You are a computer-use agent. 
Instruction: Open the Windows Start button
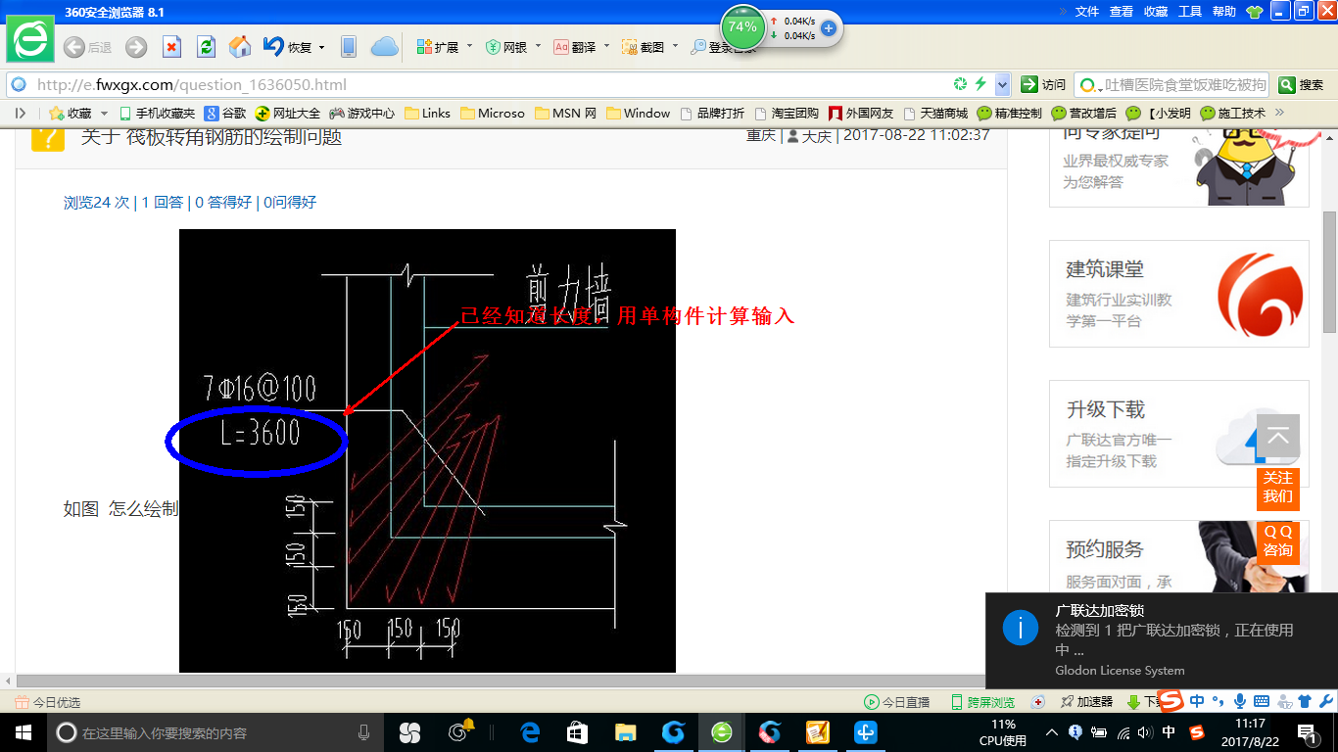23,732
